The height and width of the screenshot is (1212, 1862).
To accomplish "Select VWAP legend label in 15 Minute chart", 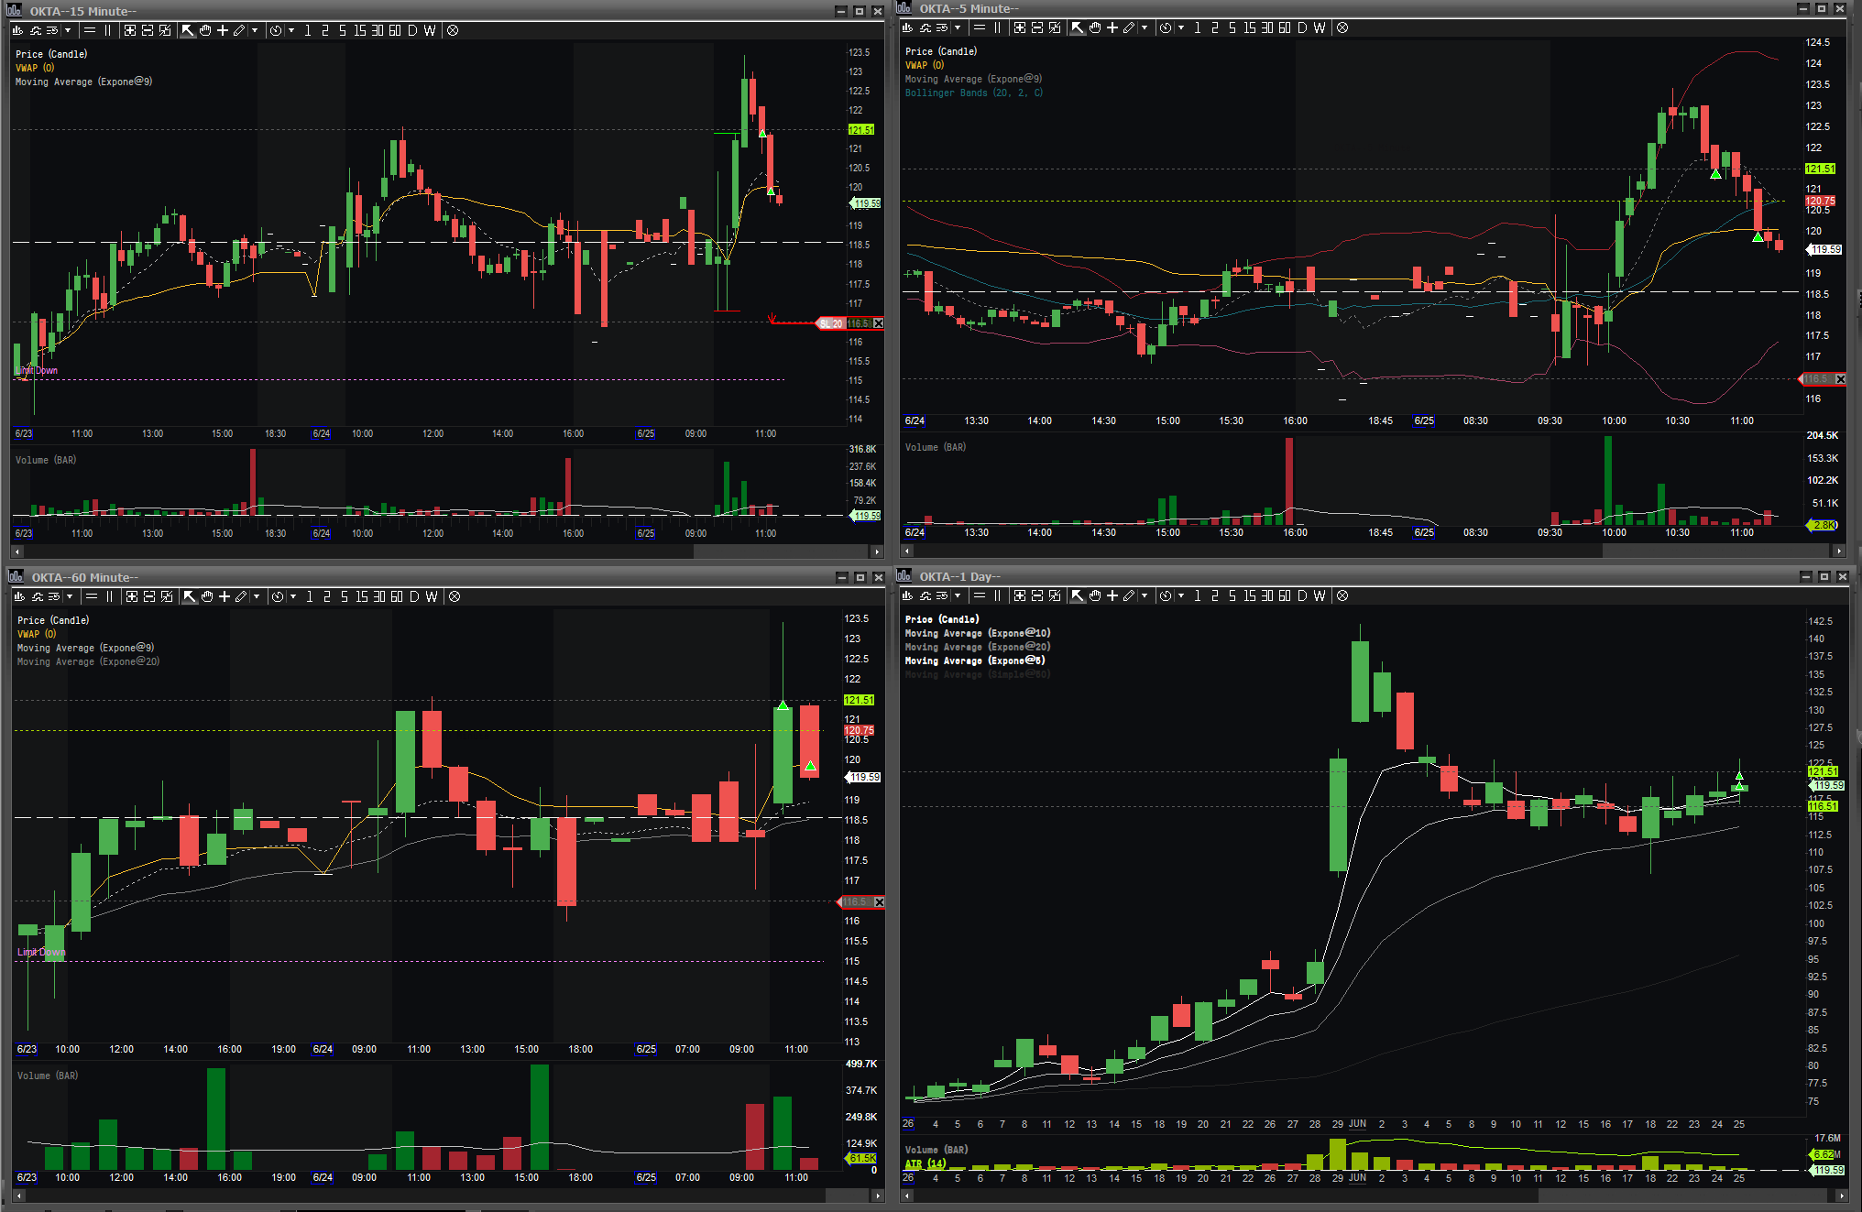I will coord(35,68).
